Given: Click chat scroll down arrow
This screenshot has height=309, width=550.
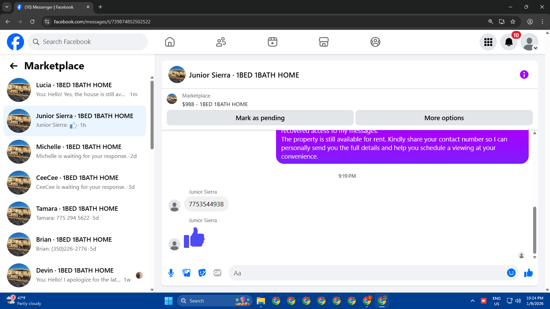Looking at the screenshot, I should point(535,257).
